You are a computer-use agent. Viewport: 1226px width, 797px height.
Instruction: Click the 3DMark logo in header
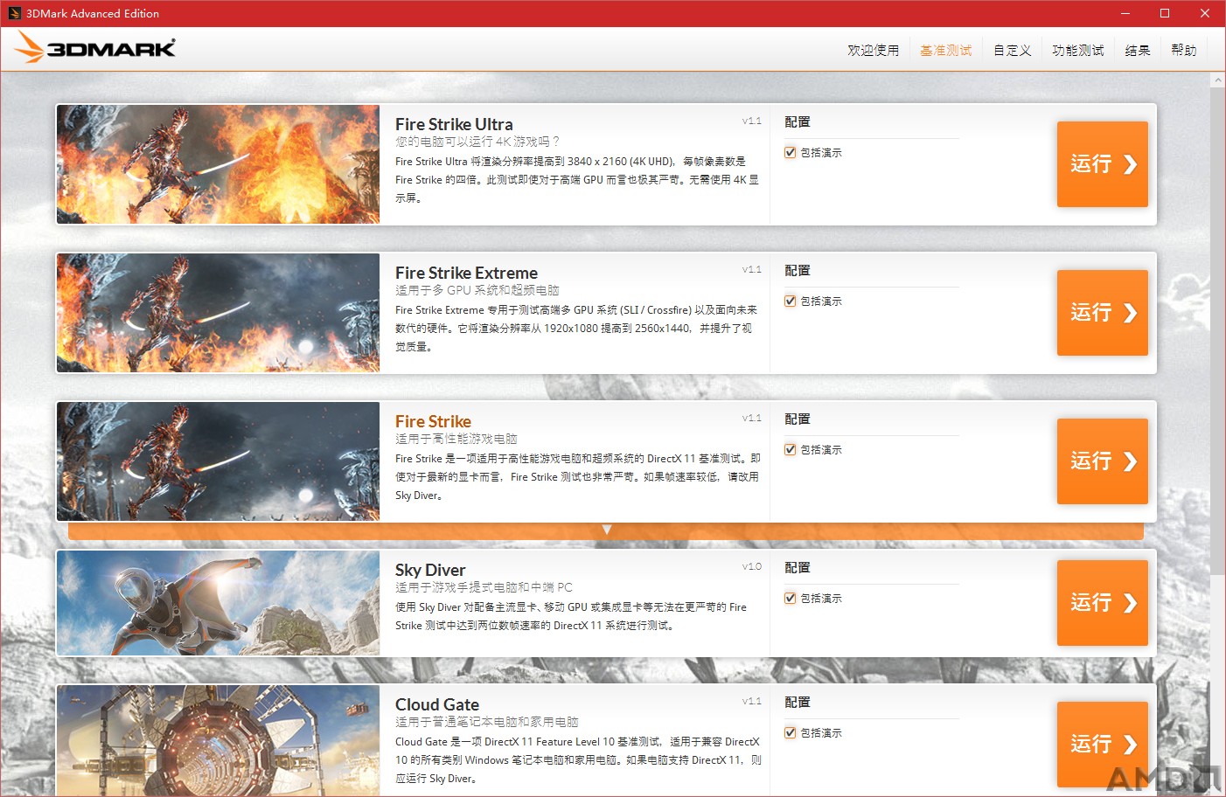click(95, 48)
